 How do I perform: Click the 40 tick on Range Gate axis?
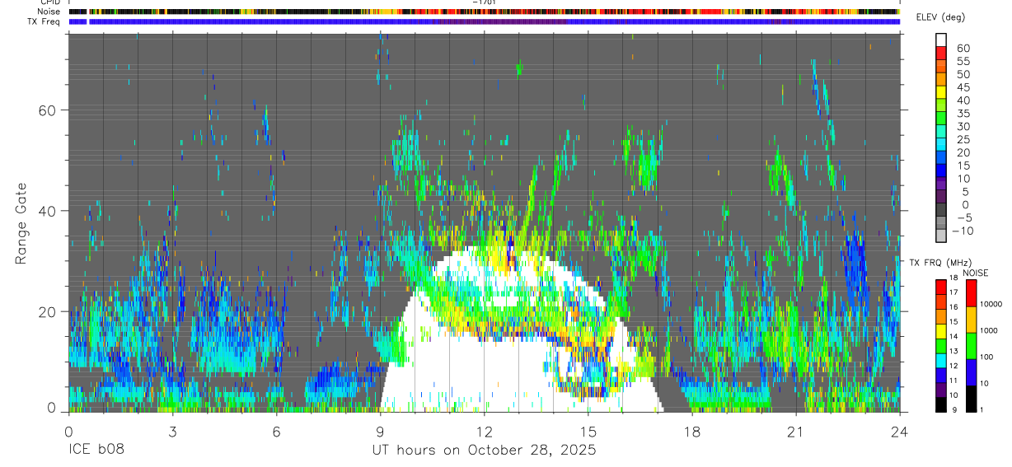click(46, 211)
